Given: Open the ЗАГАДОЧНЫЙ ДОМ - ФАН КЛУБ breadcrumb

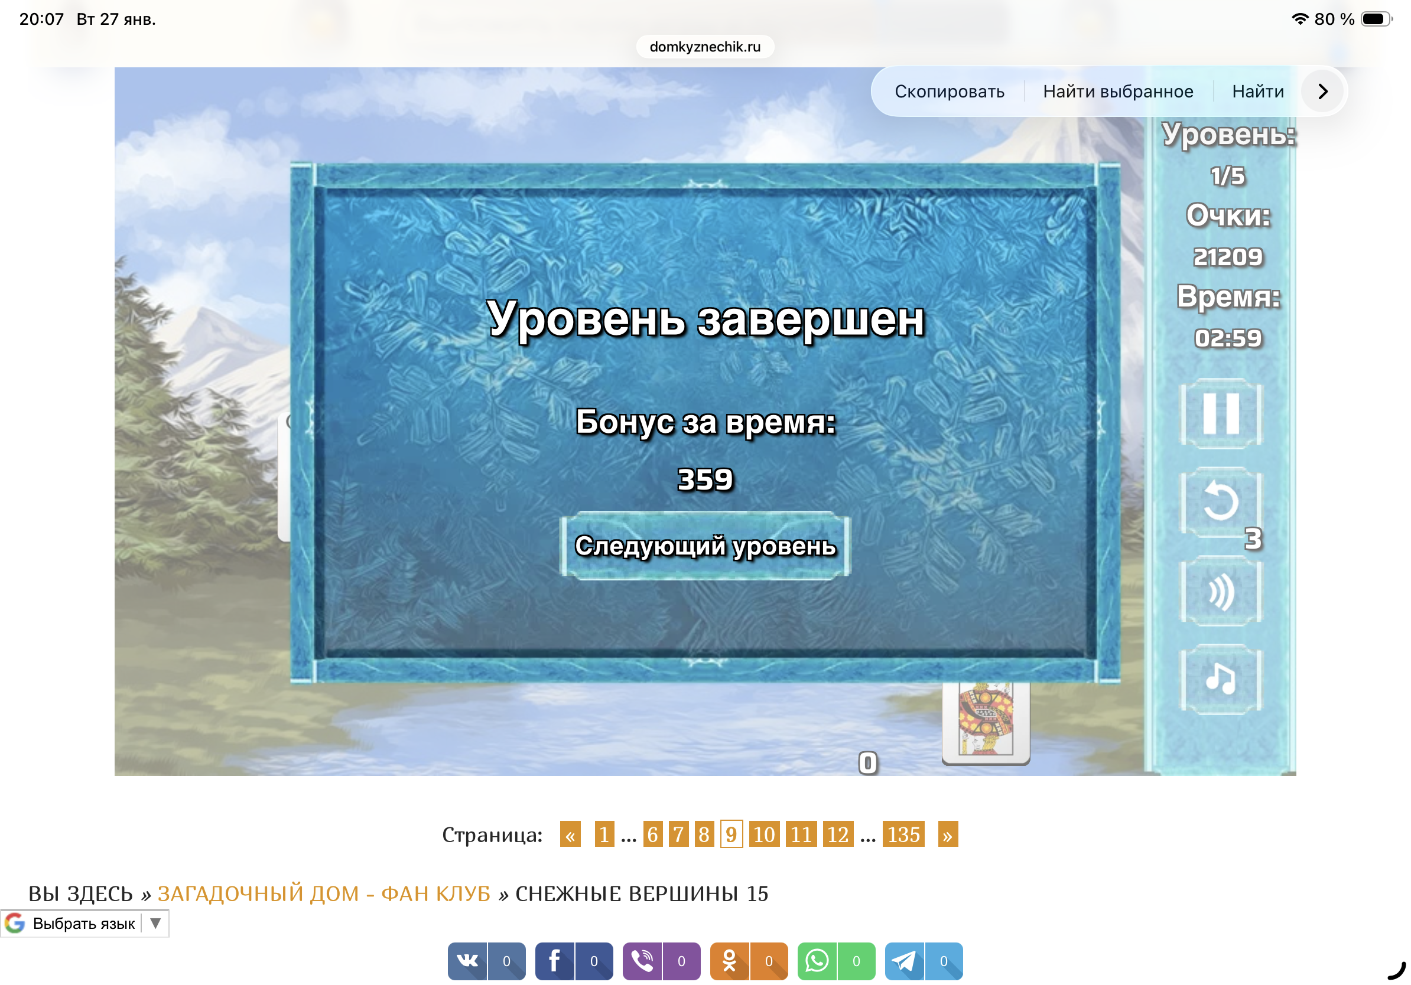Looking at the screenshot, I should pyautogui.click(x=324, y=893).
